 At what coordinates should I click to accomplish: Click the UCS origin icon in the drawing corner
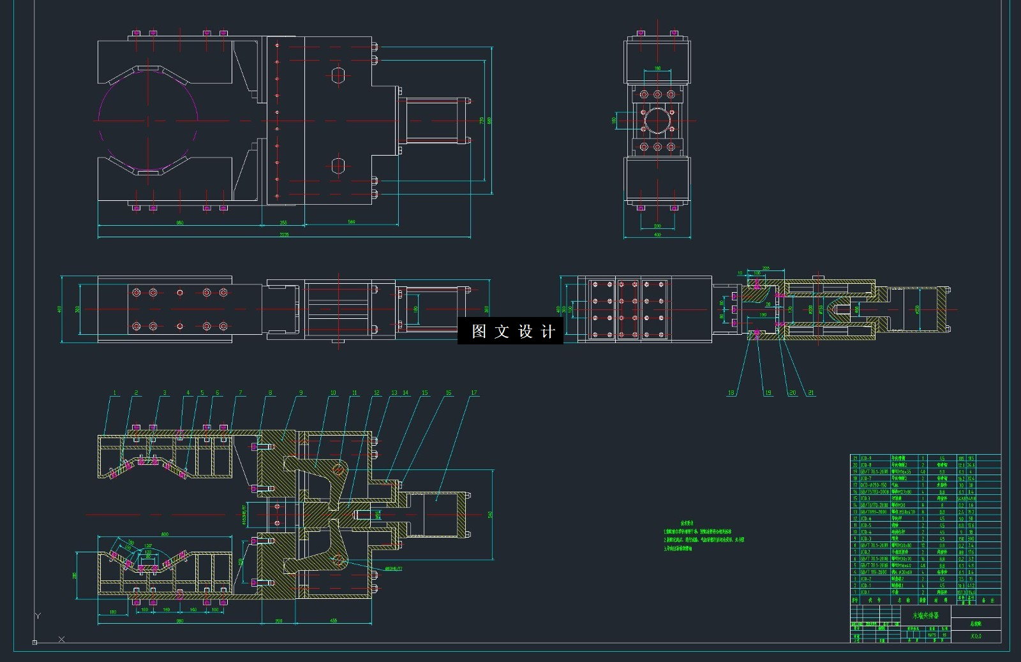[35, 642]
